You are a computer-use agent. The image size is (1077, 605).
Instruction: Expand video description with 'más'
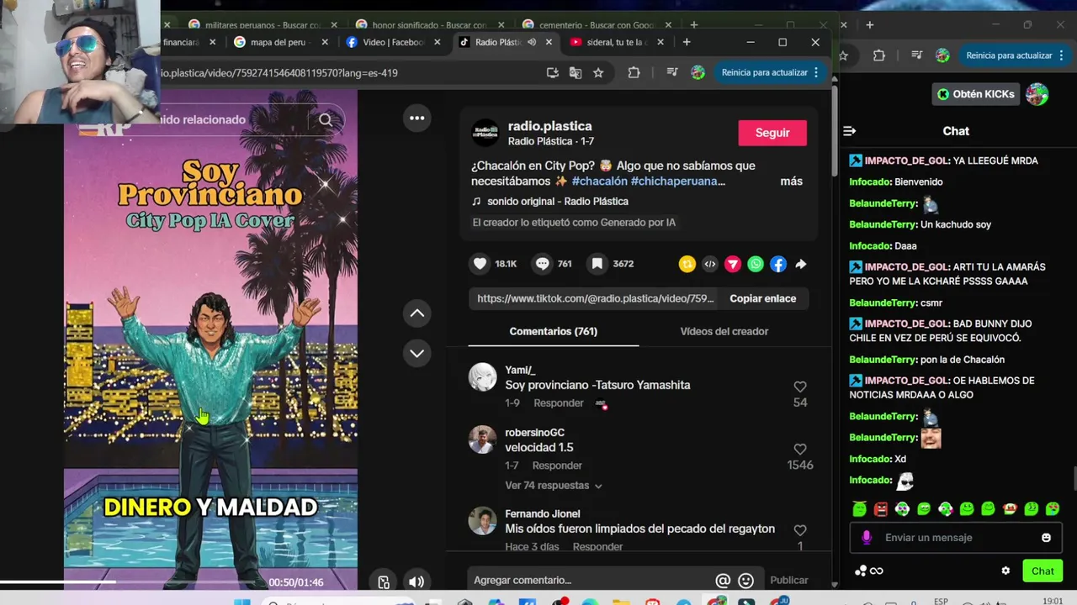click(x=791, y=181)
